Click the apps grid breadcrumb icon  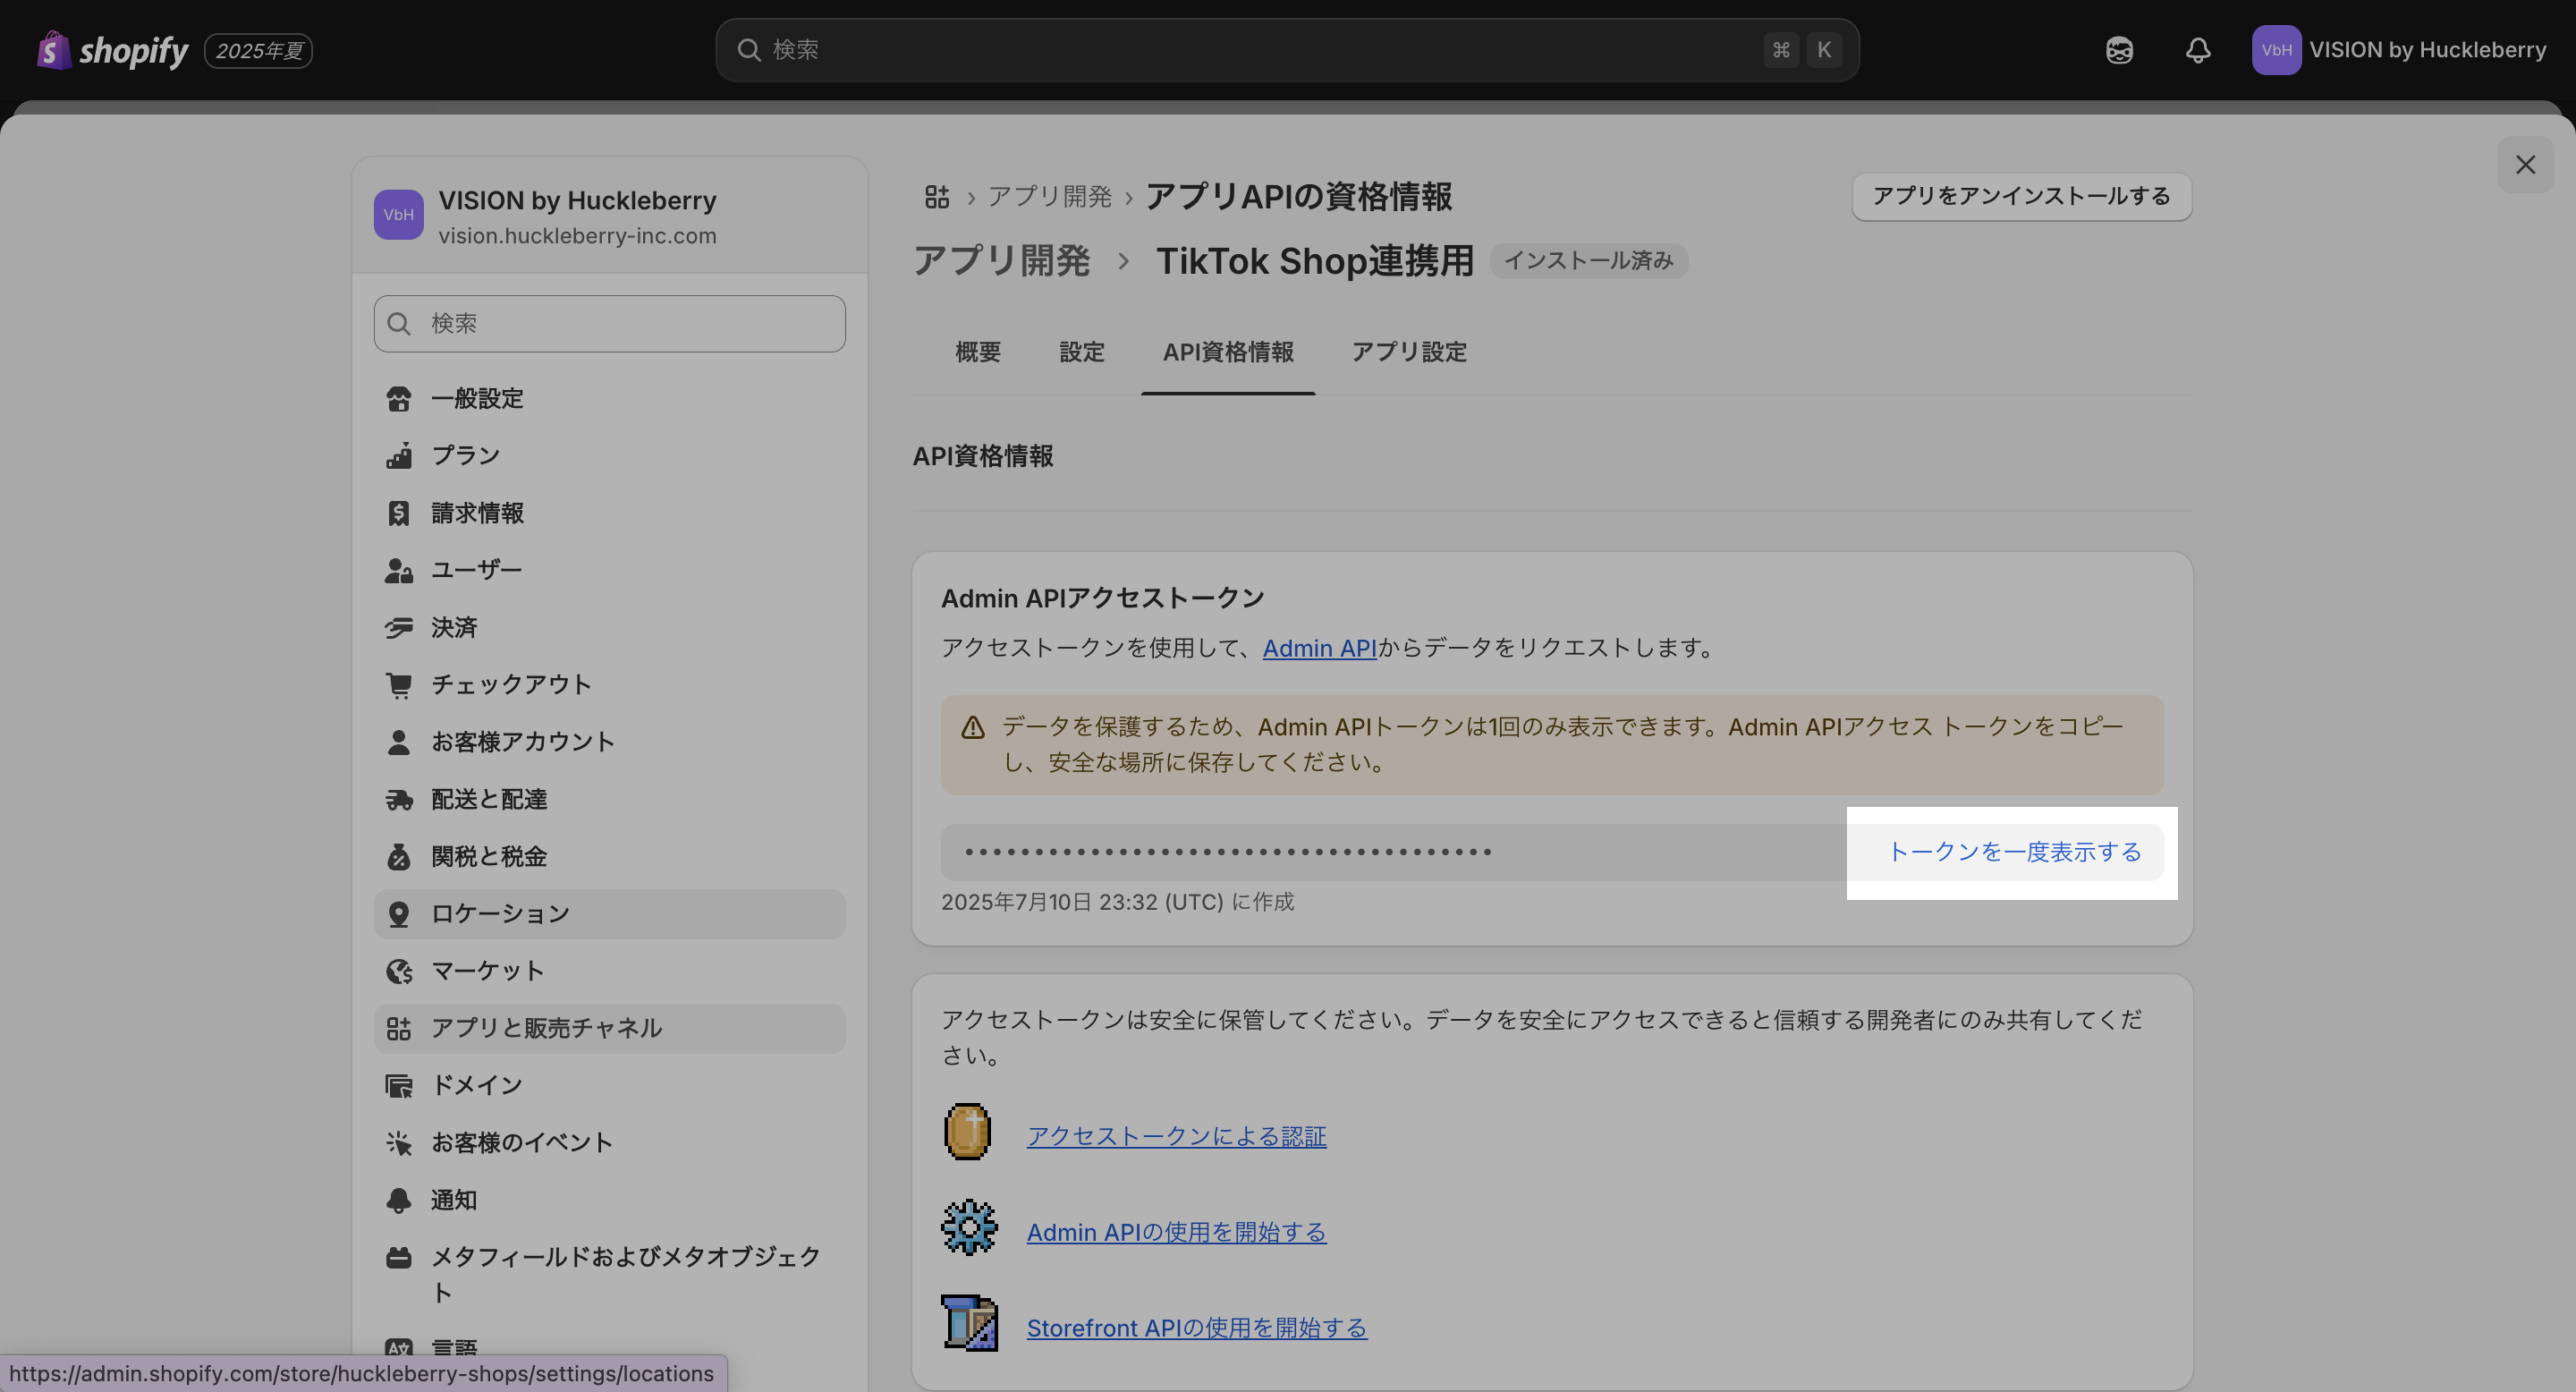pos(936,197)
